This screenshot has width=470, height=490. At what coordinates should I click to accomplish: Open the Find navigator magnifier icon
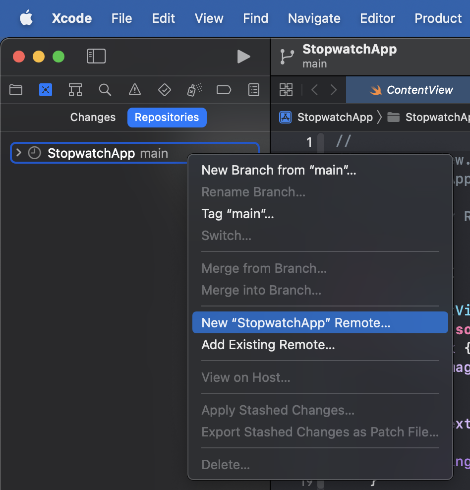105,90
